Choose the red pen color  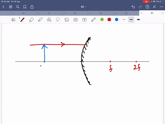109,20
